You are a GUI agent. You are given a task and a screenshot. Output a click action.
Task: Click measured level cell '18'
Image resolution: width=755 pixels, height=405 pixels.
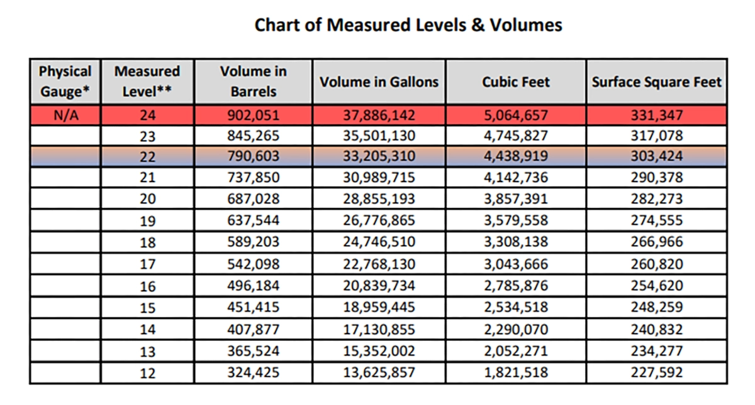click(x=147, y=242)
